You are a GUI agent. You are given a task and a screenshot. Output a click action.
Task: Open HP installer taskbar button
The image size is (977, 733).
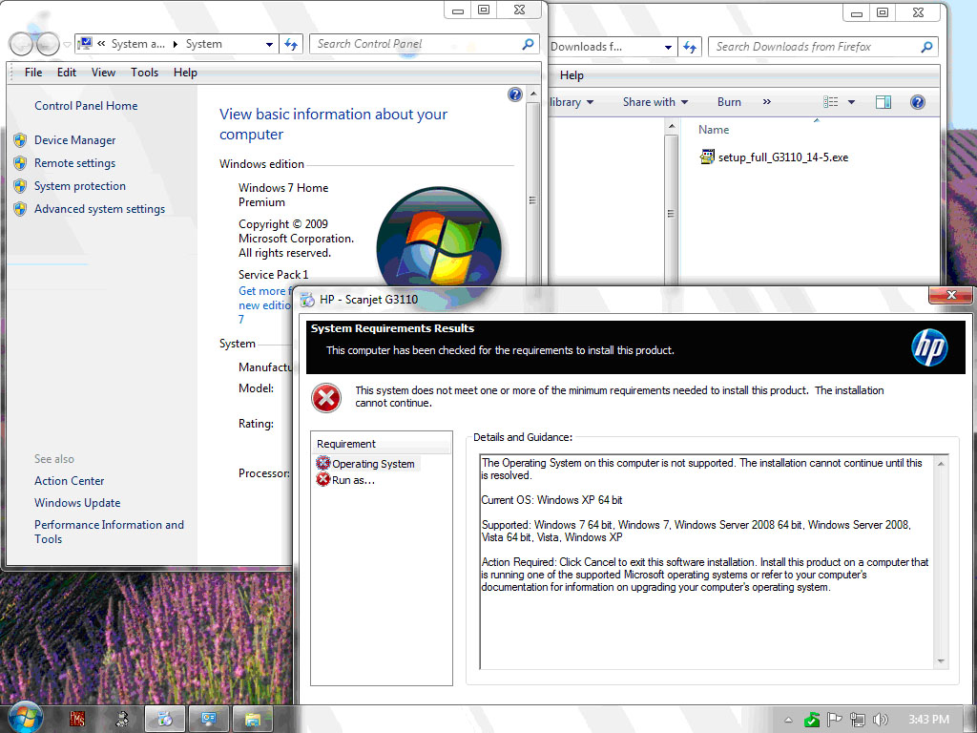pyautogui.click(x=165, y=720)
